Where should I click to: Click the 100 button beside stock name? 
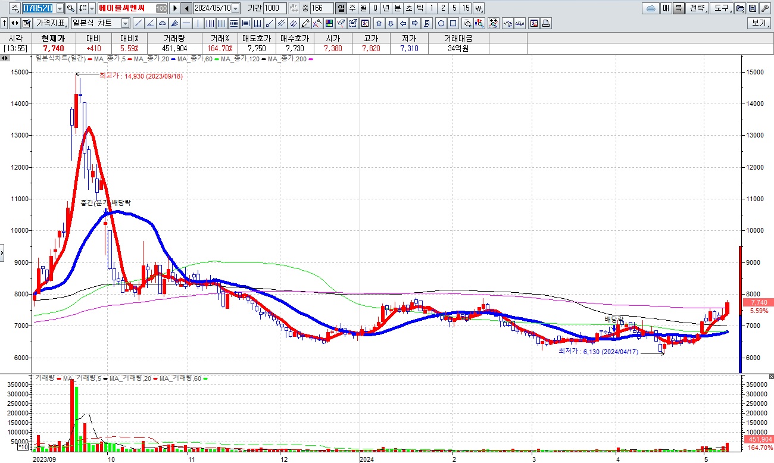(161, 8)
